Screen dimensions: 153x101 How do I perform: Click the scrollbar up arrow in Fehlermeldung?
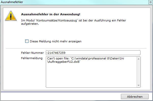138,59
